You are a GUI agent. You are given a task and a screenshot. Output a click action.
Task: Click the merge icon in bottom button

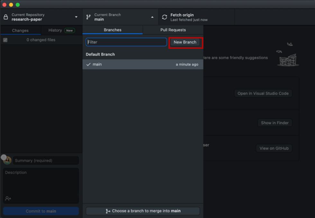[x=108, y=211]
